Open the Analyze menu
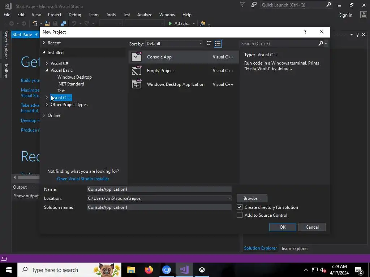This screenshot has width=370, height=277. (145, 14)
